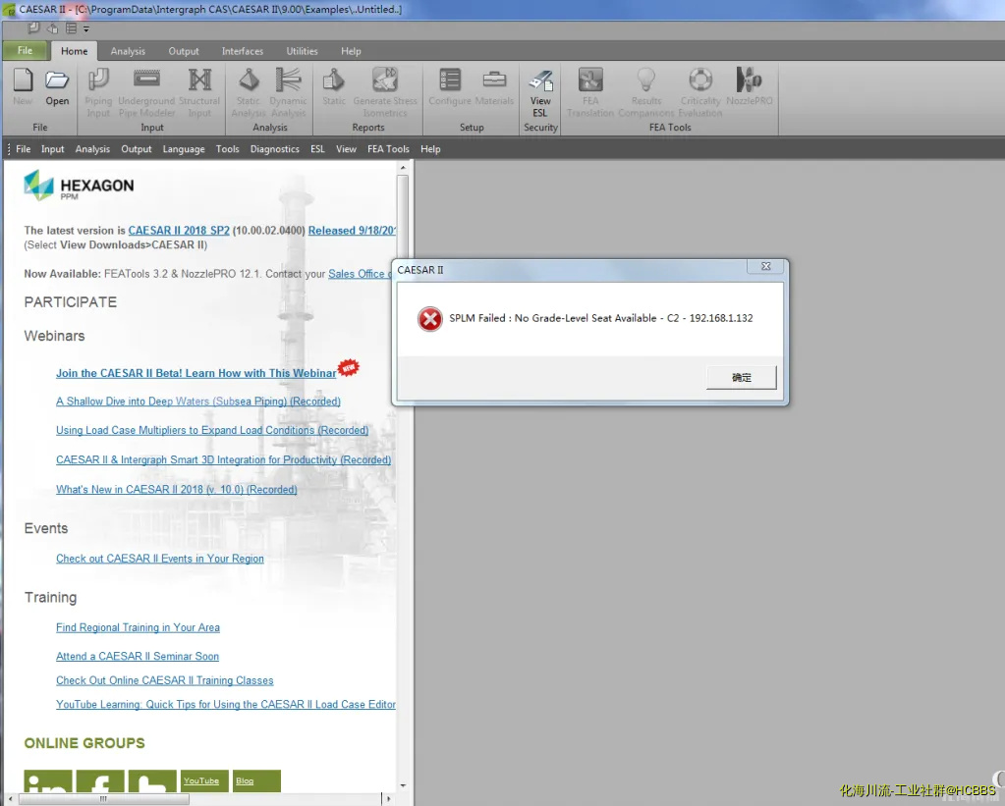Close the CAESAR II error dialog

pos(765,266)
